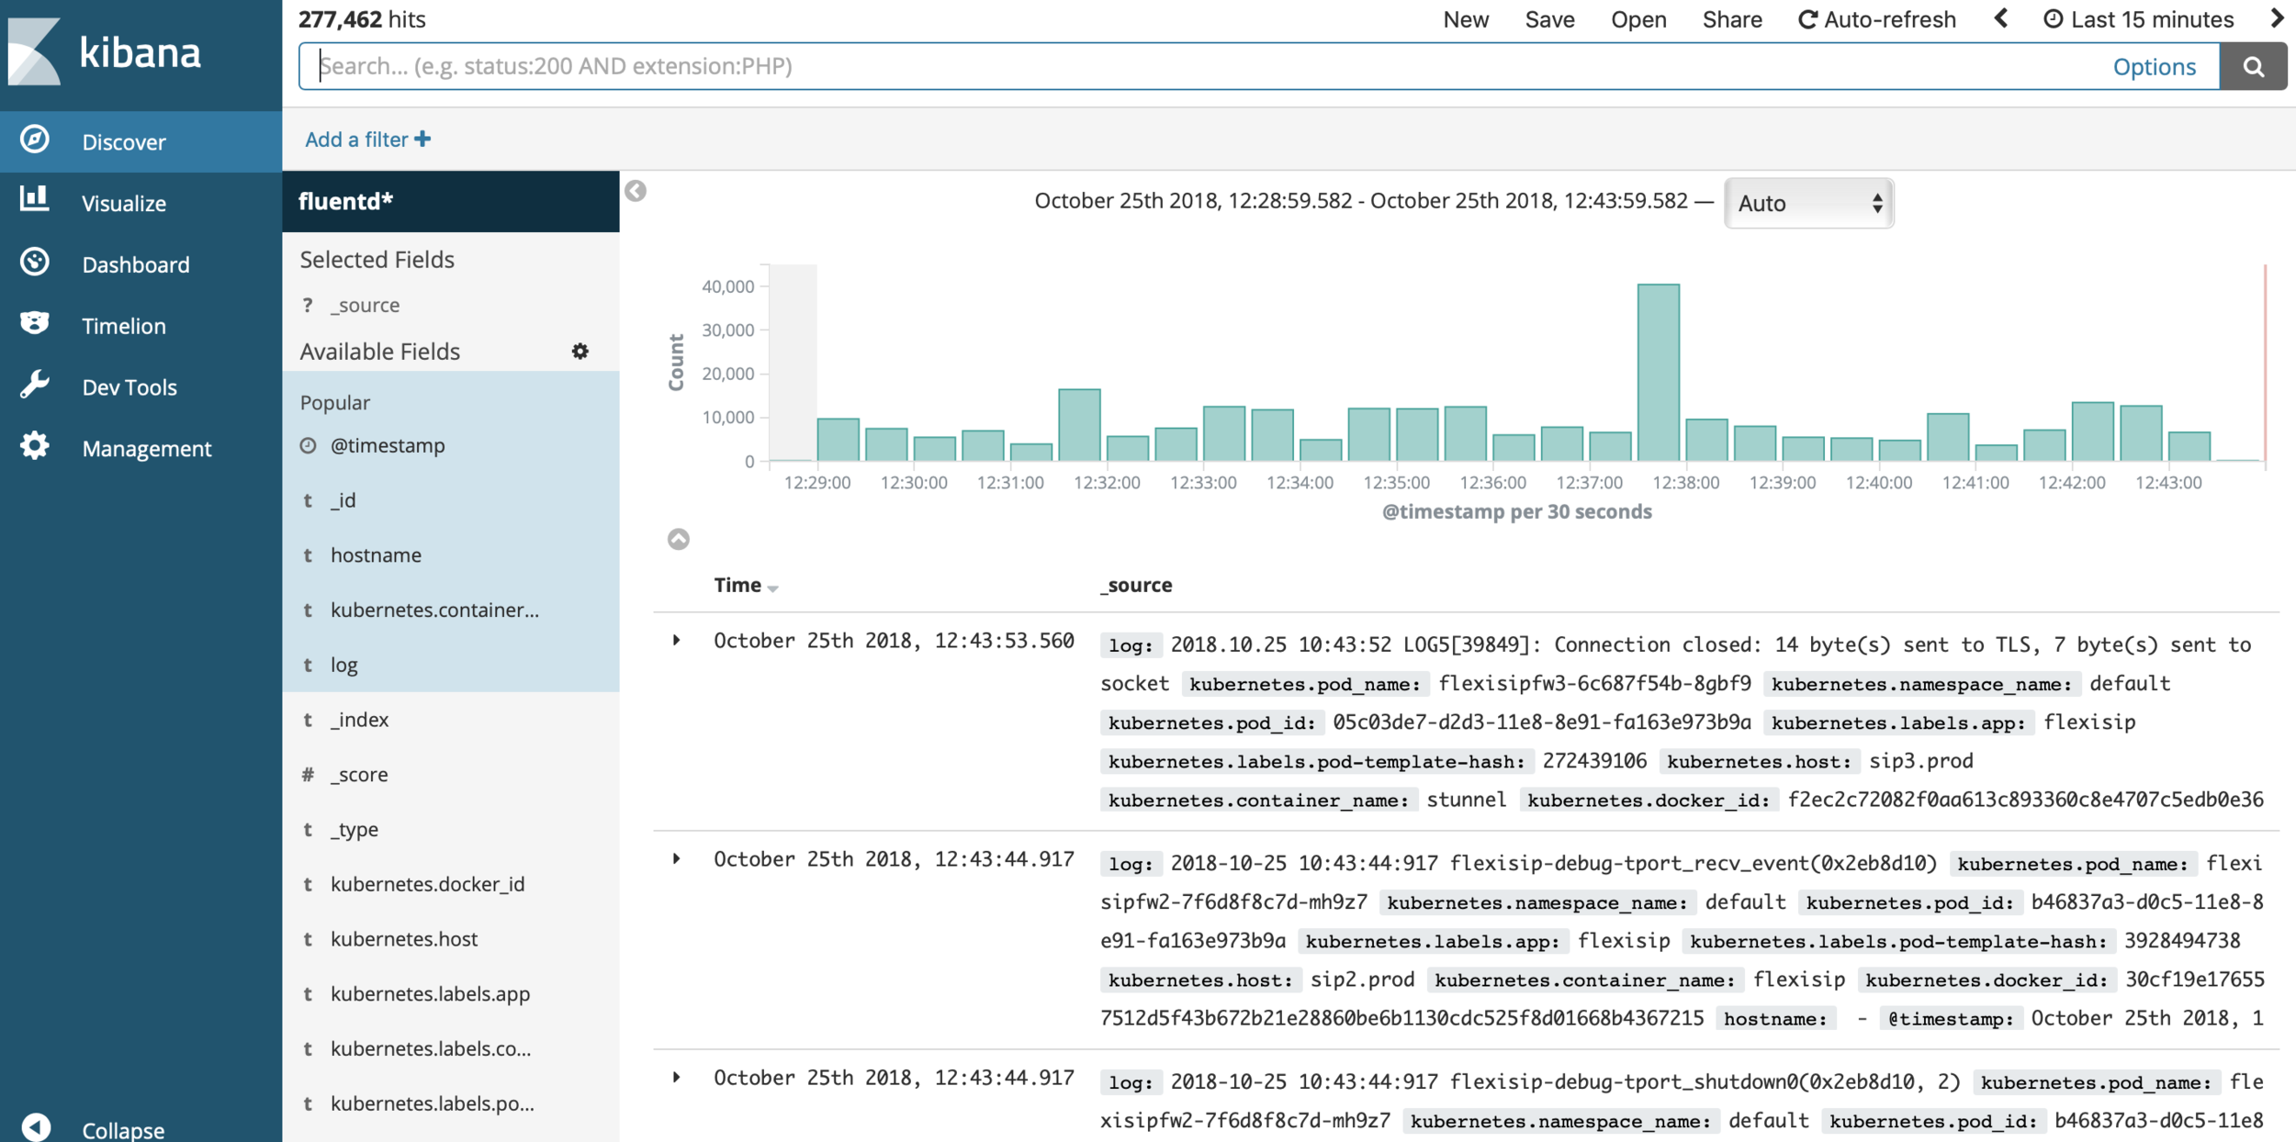
Task: Click Save in the top menu
Action: (x=1549, y=19)
